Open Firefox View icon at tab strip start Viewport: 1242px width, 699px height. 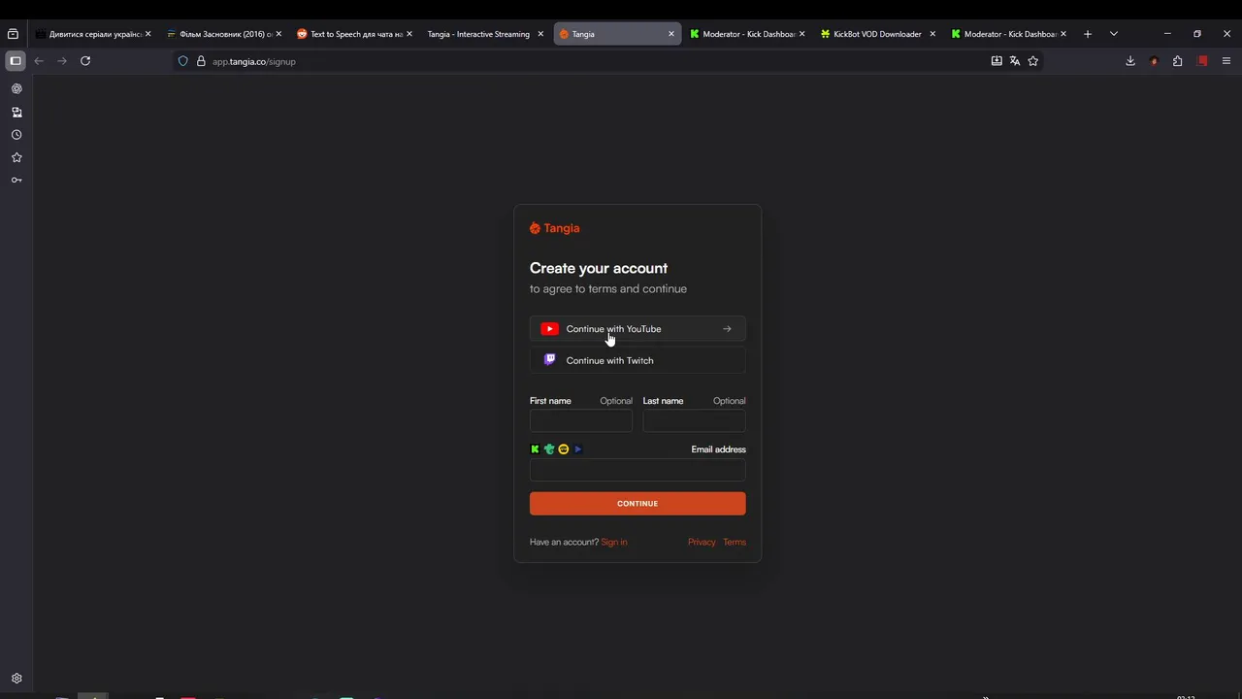[x=13, y=34]
